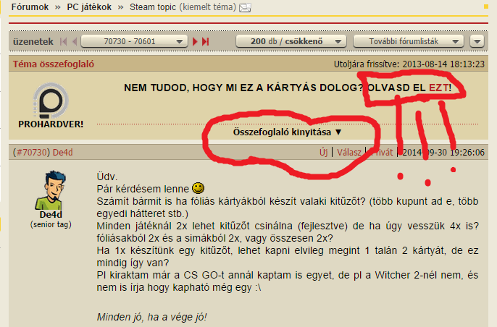Click Új to write new post

coord(324,152)
